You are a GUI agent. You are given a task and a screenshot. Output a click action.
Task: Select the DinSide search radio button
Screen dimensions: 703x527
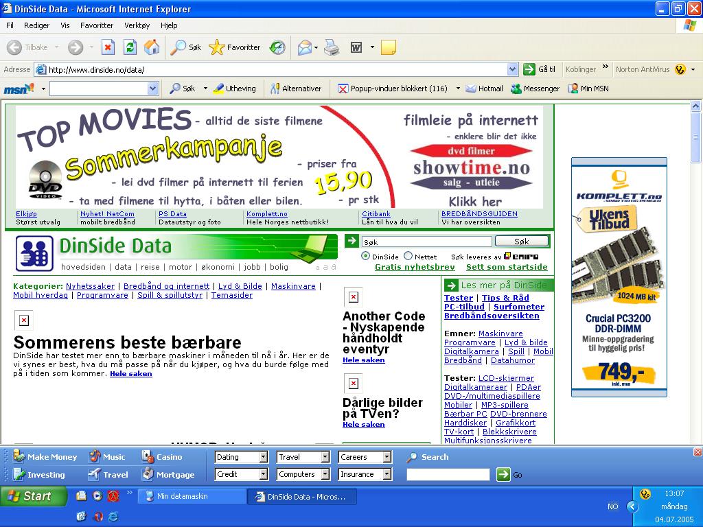point(365,256)
